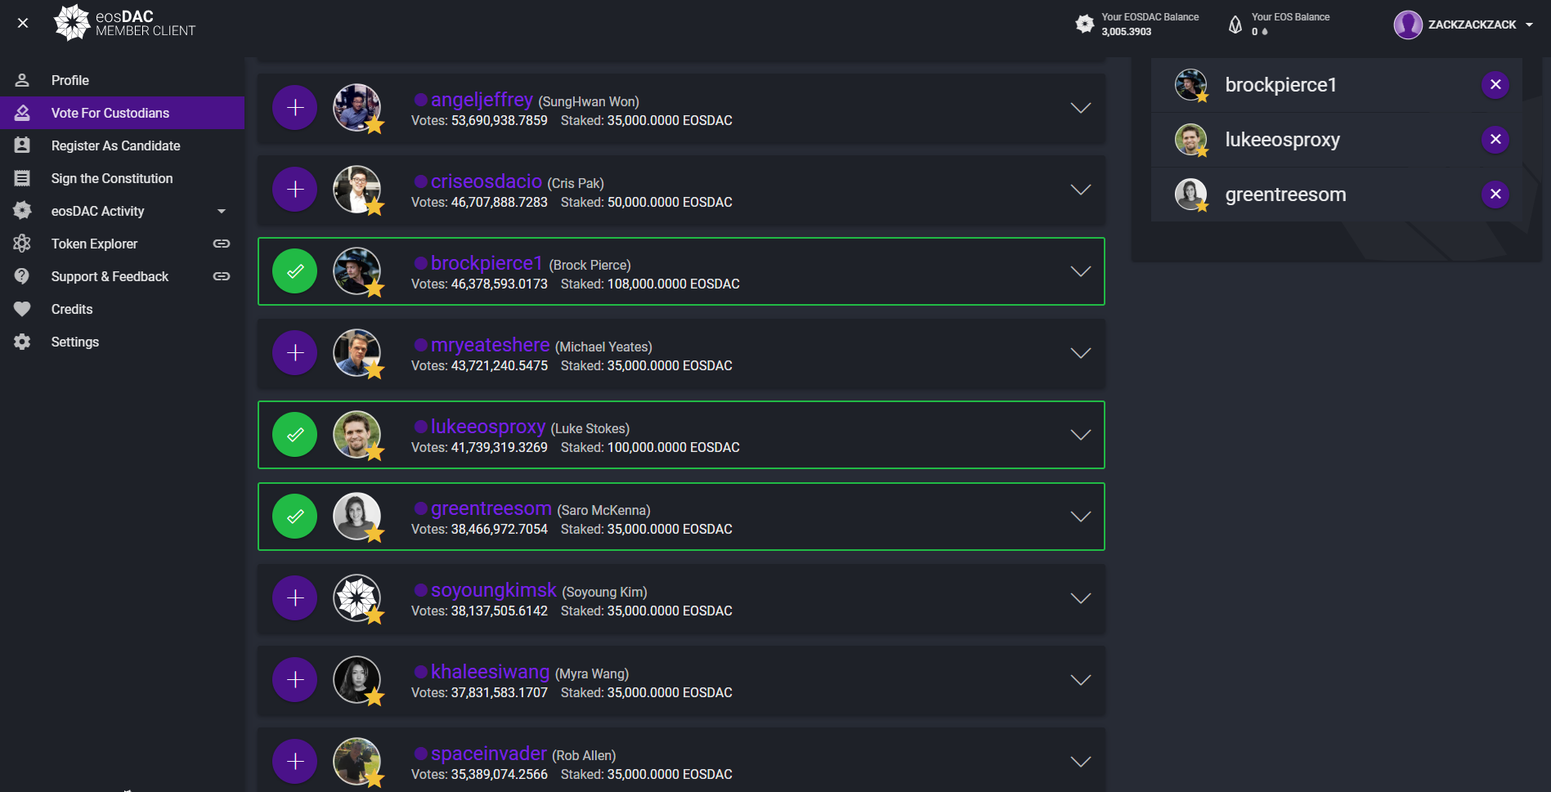Screen dimensions: 1551x792
Task: Expand brockpierce1 candidate details
Action: (1081, 271)
